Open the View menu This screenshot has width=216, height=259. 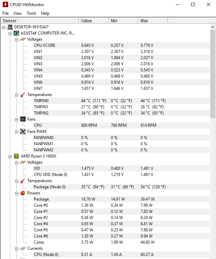(x=17, y=13)
